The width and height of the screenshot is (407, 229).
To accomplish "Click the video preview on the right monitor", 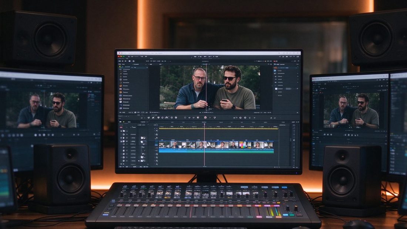I will click(351, 110).
